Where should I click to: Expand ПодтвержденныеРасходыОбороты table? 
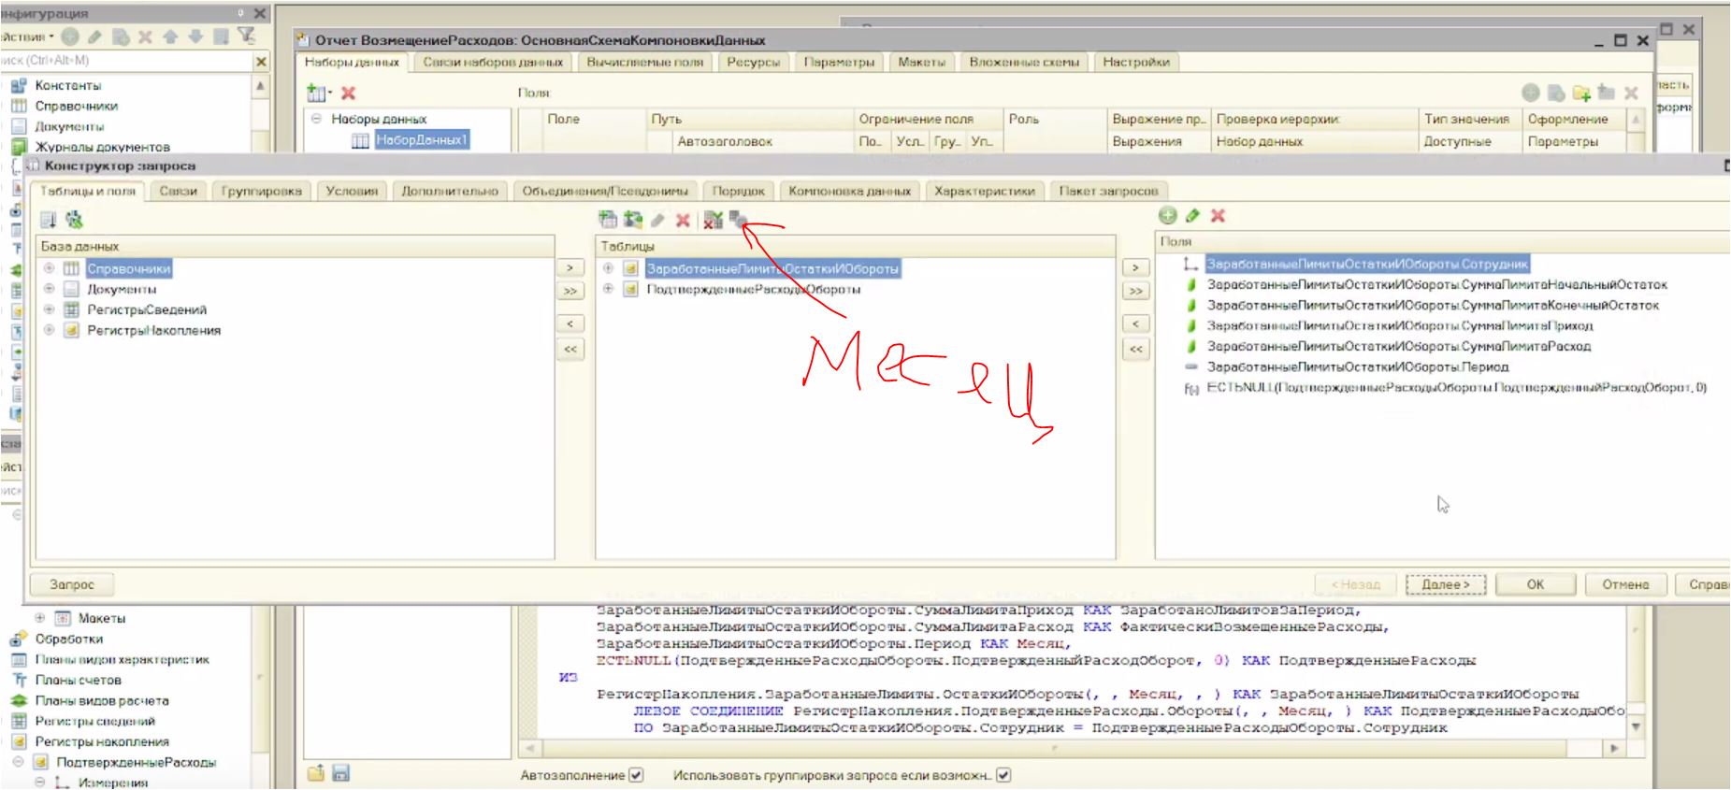[x=608, y=289]
